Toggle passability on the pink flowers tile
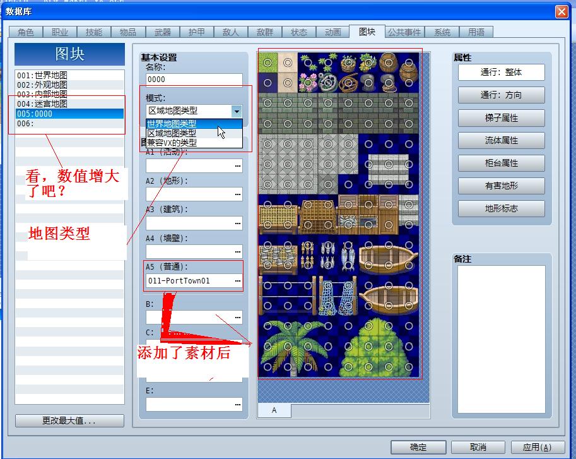The height and width of the screenshot is (459, 576). click(308, 83)
